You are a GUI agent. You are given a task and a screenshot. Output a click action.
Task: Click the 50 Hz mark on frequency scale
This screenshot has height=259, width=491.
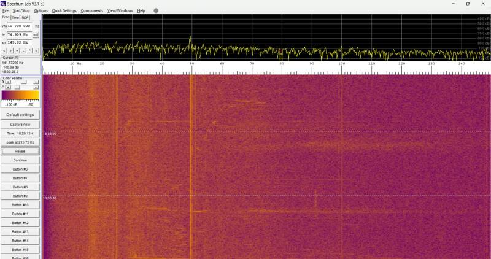click(191, 64)
